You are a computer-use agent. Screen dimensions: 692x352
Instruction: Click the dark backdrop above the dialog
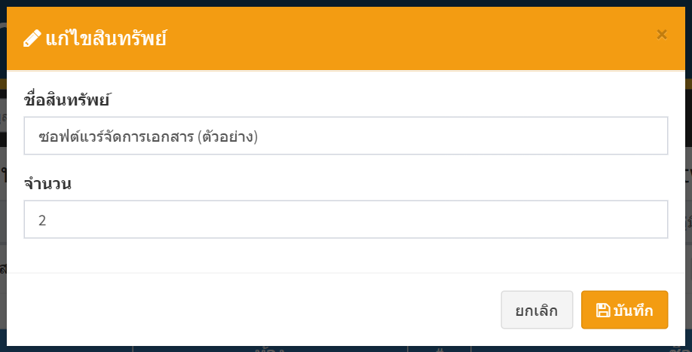[x=345, y=3]
